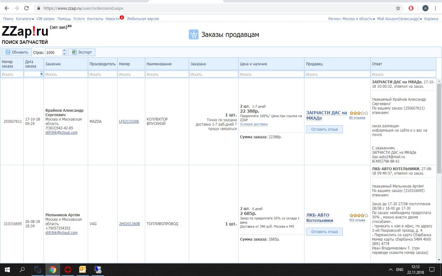The height and width of the screenshot is (276, 442).
Task: Click the Строк number field
Action: click(54, 52)
